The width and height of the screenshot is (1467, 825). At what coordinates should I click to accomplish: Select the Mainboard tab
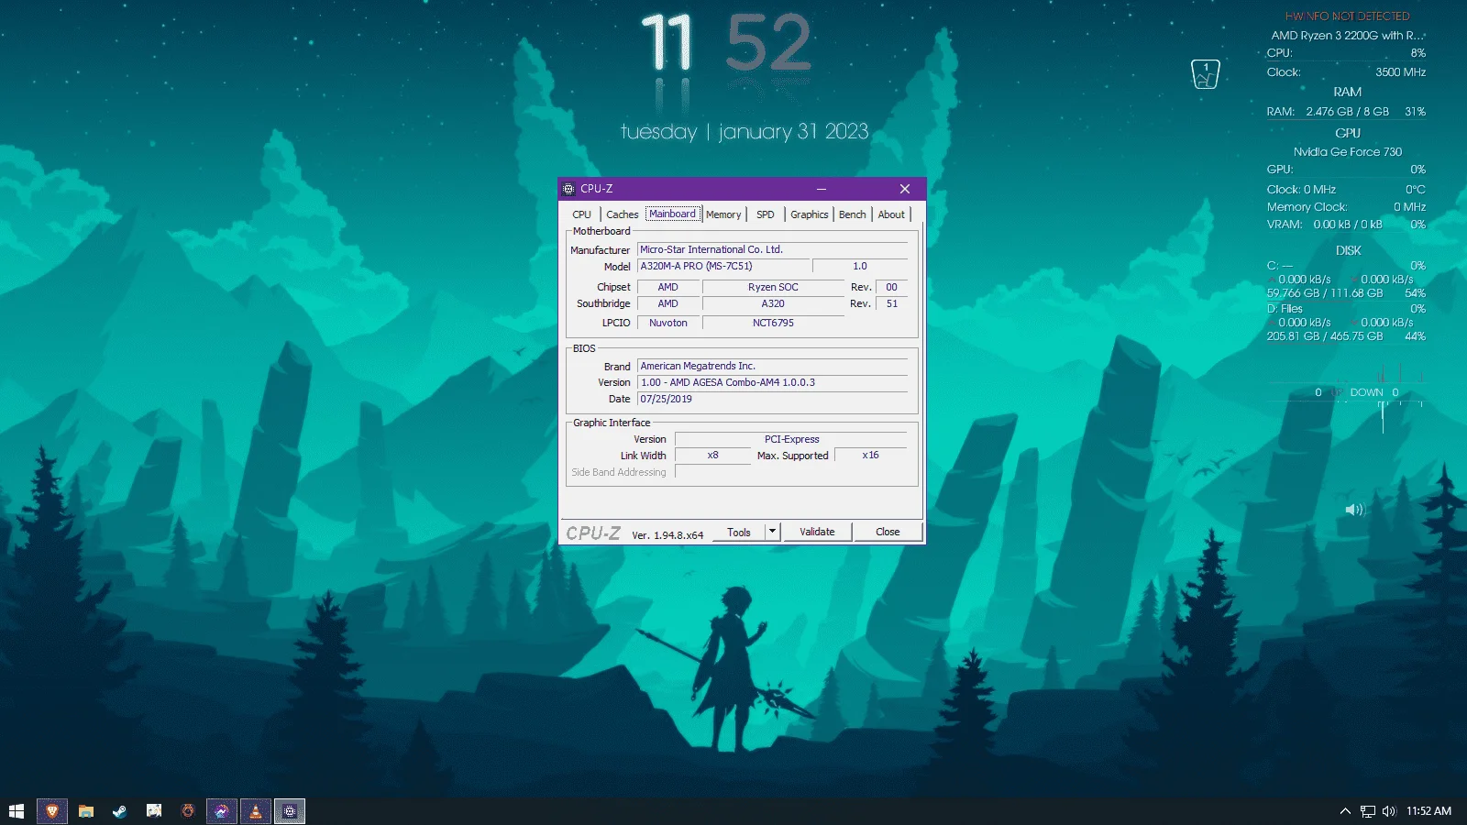click(x=673, y=214)
